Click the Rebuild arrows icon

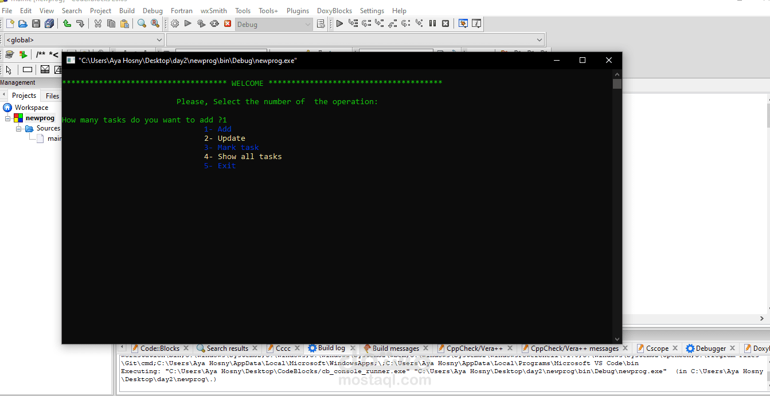tap(214, 23)
